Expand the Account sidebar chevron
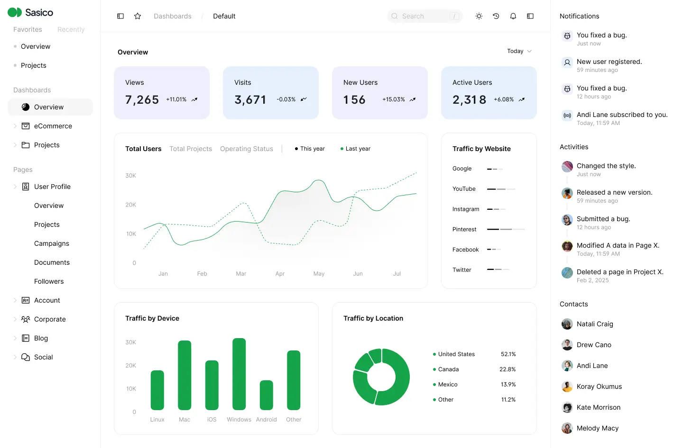 (15, 300)
